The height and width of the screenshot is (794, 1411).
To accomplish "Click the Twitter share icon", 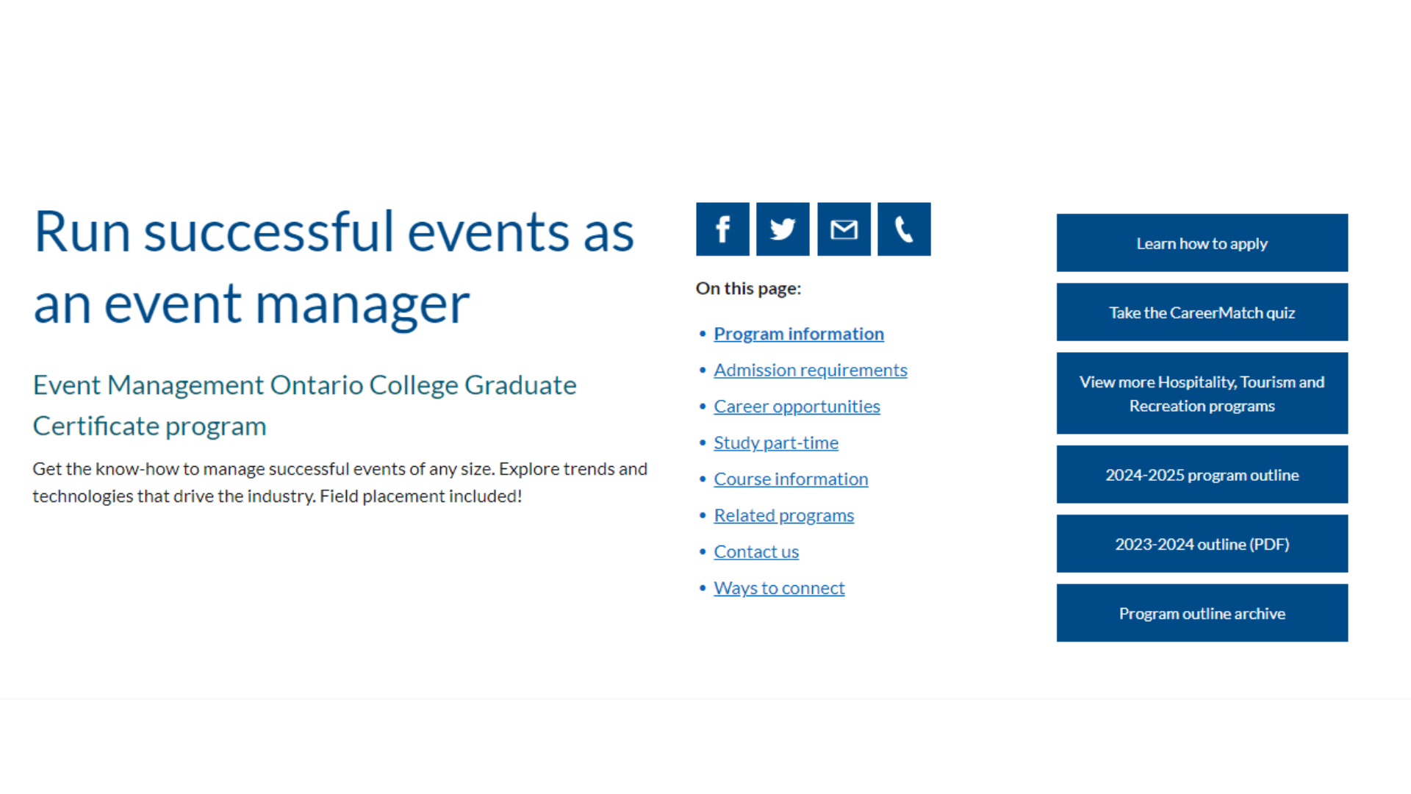I will pyautogui.click(x=783, y=229).
